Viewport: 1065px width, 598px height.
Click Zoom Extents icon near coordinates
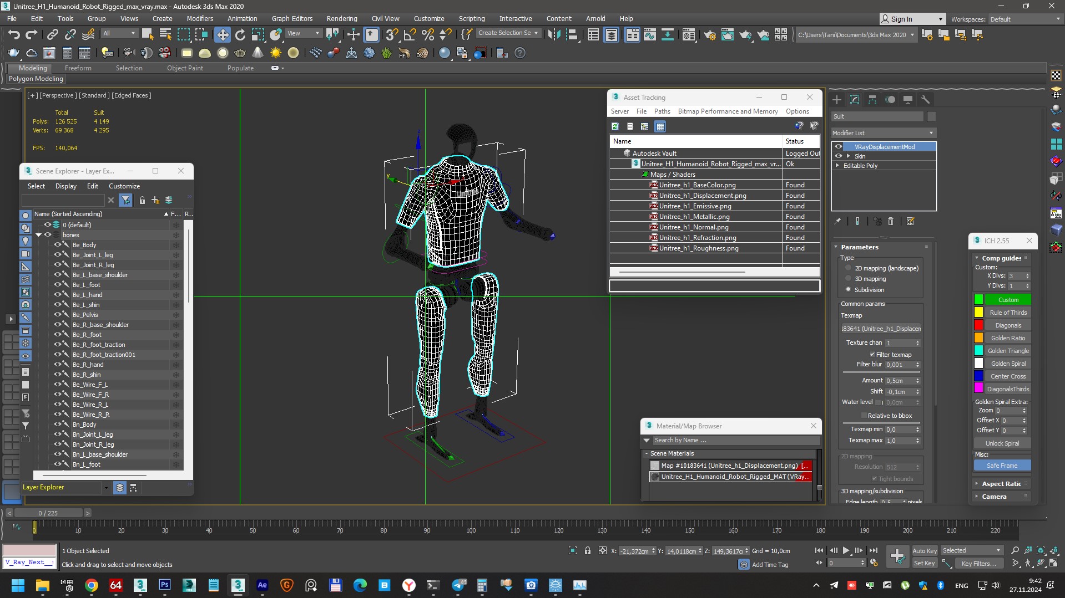point(573,551)
